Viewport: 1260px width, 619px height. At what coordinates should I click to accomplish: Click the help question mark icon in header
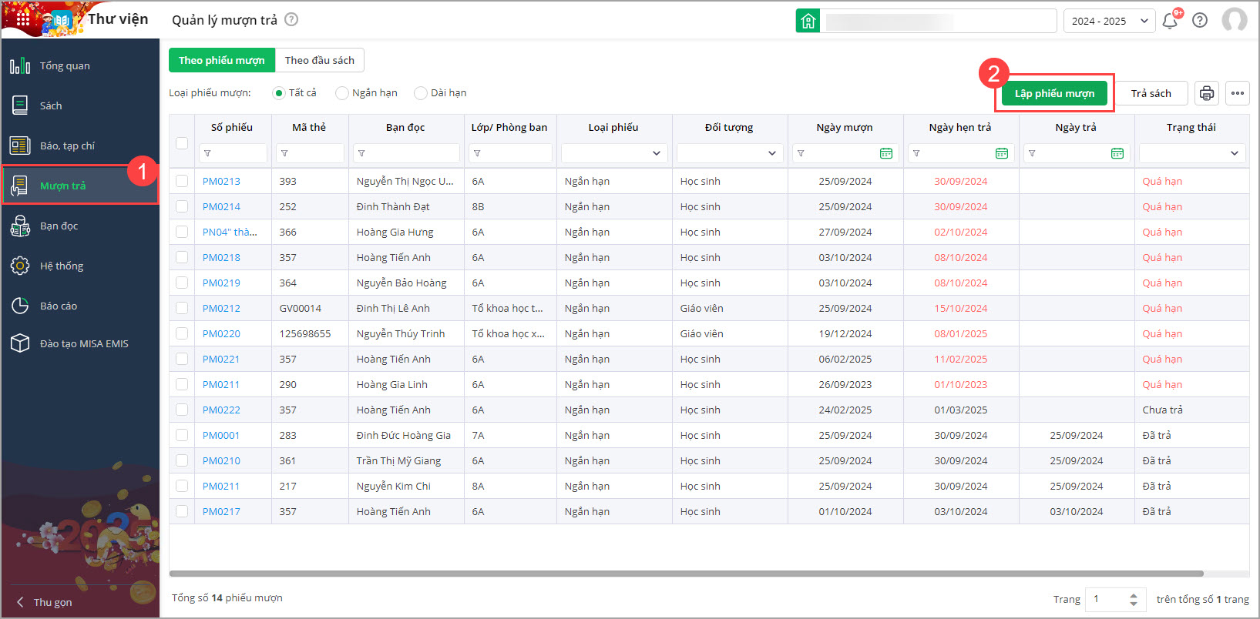click(x=1200, y=21)
